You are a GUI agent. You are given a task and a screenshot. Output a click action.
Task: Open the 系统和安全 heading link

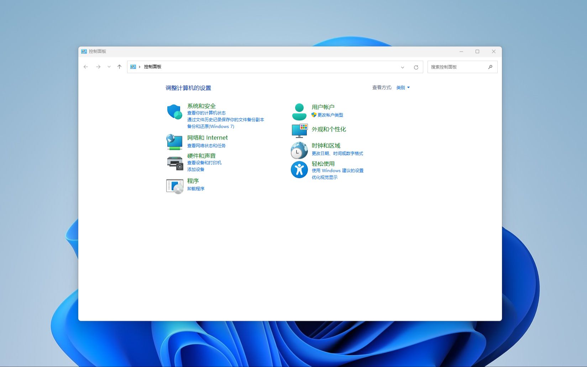coord(201,106)
